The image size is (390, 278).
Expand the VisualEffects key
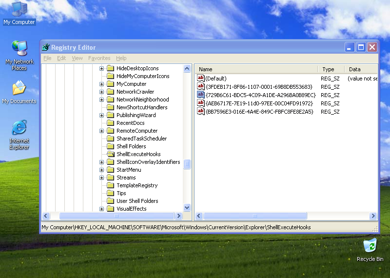point(101,209)
